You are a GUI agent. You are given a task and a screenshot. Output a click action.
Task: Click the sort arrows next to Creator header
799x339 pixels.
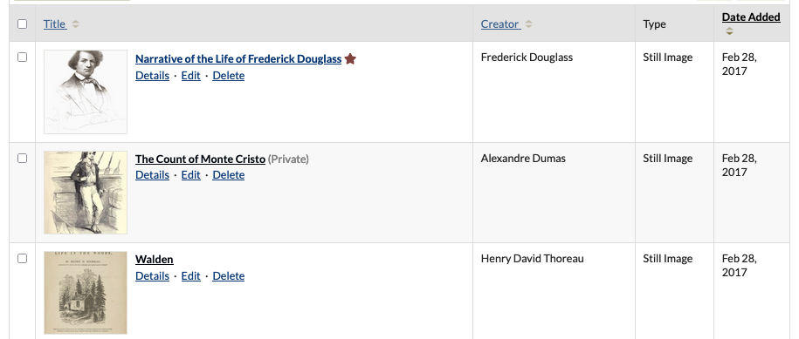coord(528,24)
